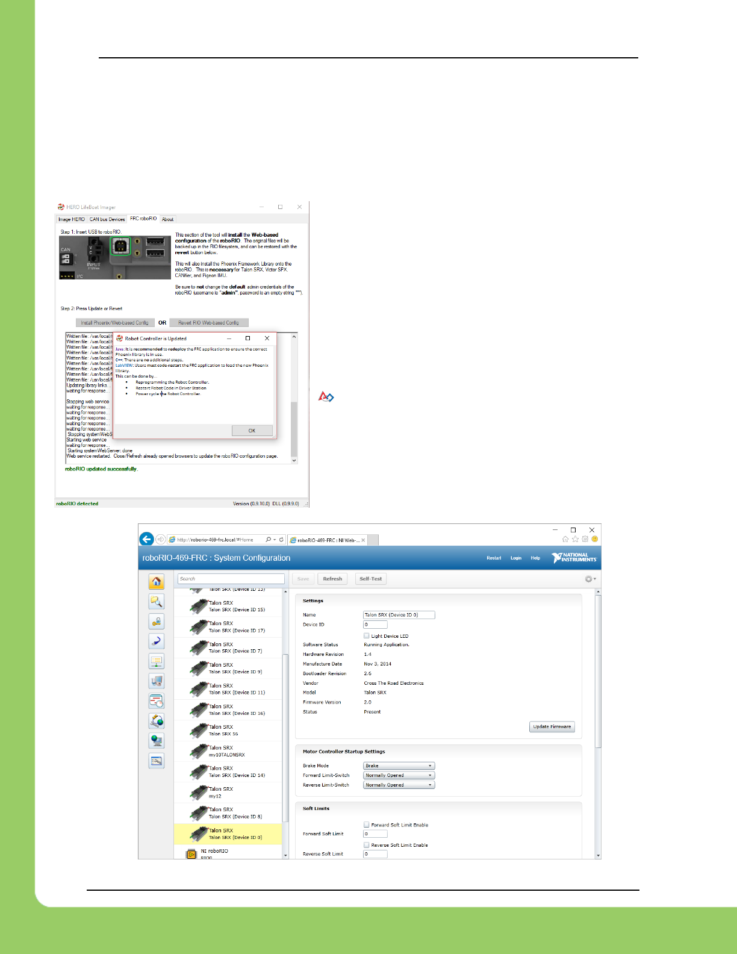737x954 pixels.
Task: Click the browser address bar URL
Action: click(x=216, y=540)
